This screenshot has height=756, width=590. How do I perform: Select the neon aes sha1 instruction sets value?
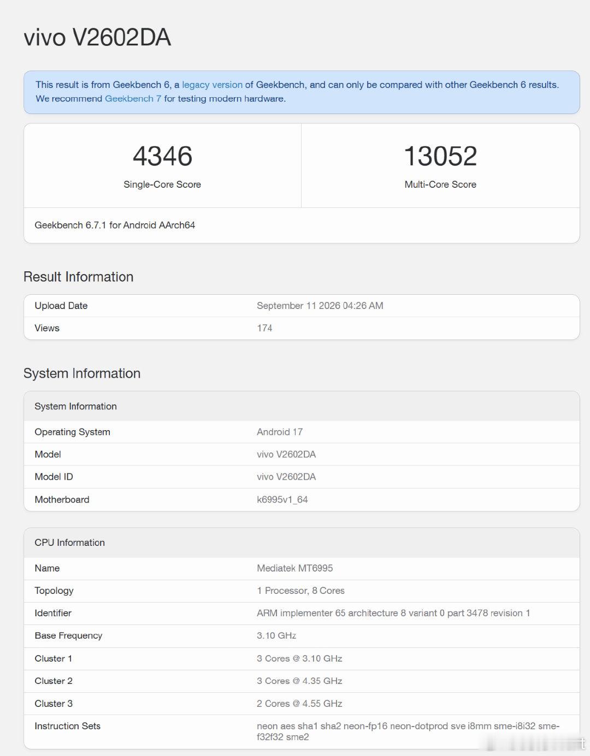408,731
